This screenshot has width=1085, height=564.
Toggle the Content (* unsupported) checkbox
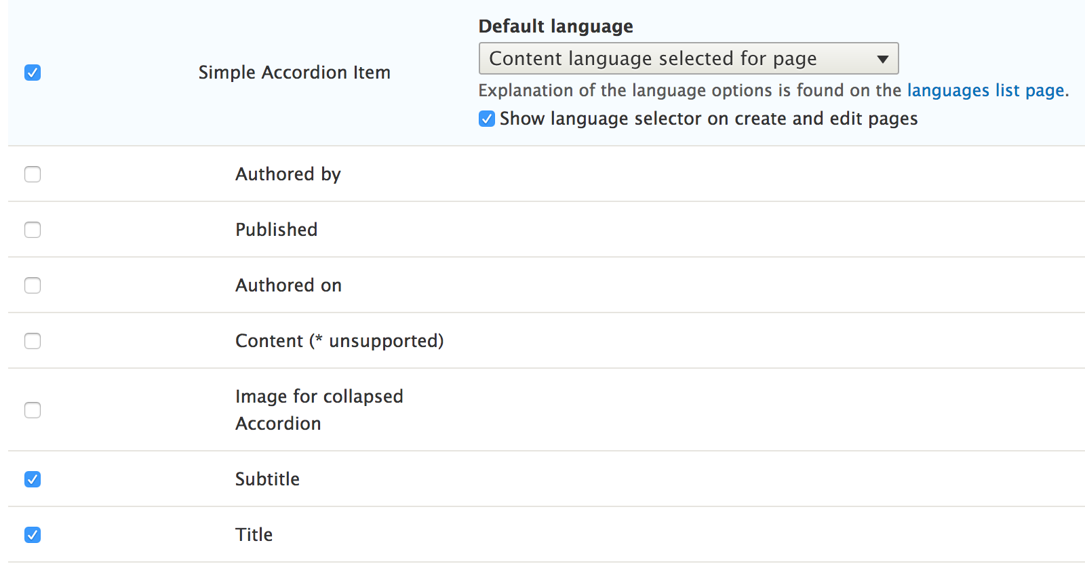click(33, 341)
